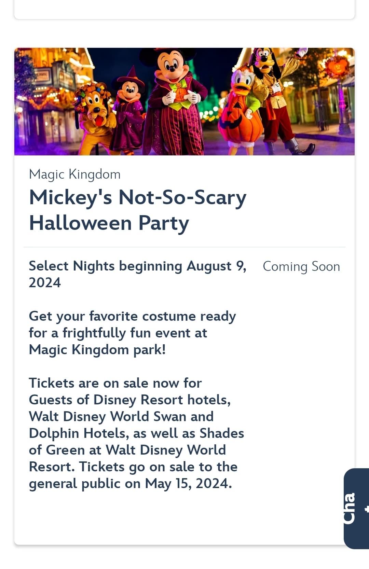
Task: Click the Magic Kingdom park label
Action: click(74, 174)
